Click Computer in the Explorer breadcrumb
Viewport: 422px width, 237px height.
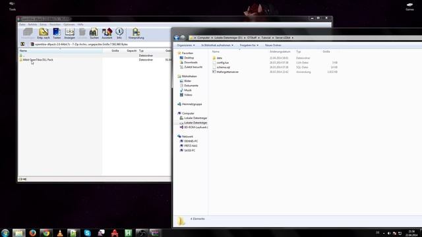coord(204,38)
